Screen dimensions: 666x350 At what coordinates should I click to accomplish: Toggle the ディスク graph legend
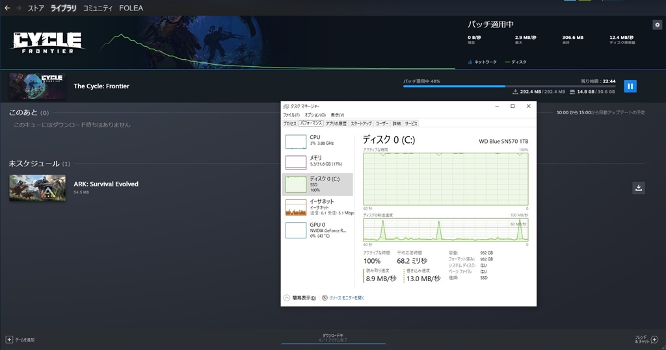[x=516, y=62]
